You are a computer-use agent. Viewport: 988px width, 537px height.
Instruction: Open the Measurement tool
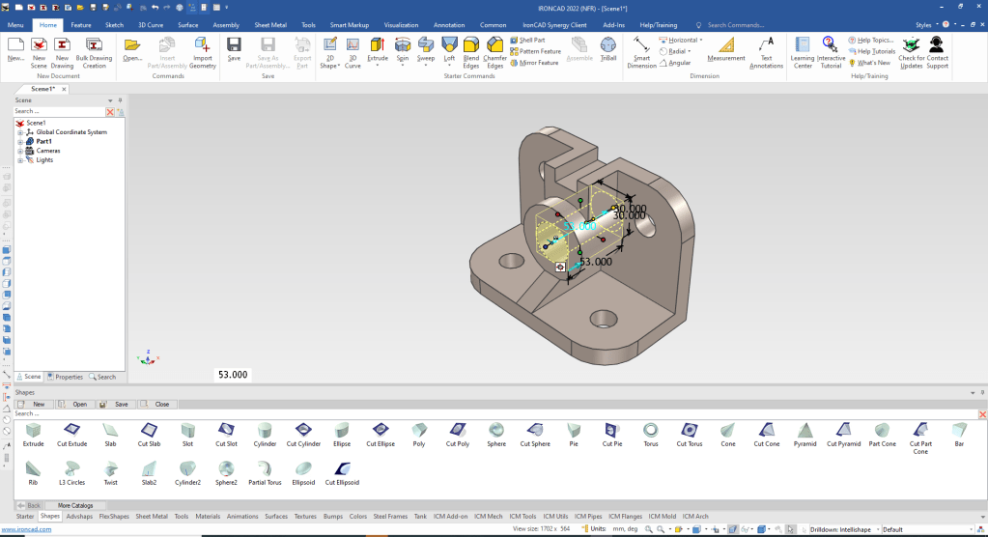[725, 49]
